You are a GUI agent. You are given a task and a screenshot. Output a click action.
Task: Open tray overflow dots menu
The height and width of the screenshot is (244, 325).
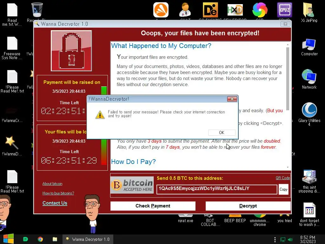(x=275, y=240)
